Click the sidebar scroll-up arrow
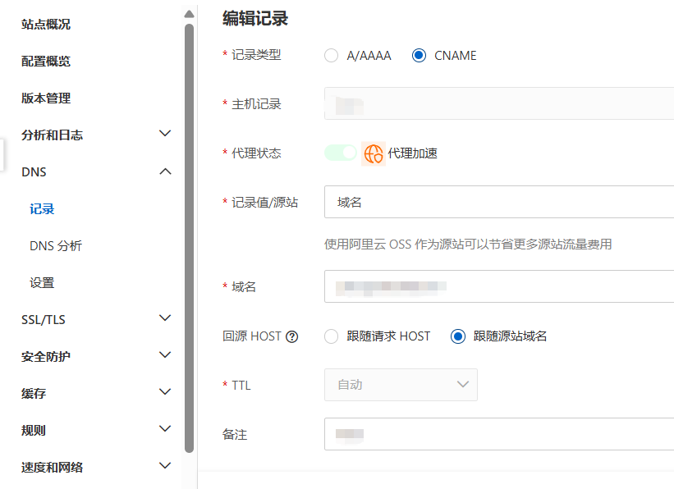The image size is (674, 489). (x=189, y=14)
